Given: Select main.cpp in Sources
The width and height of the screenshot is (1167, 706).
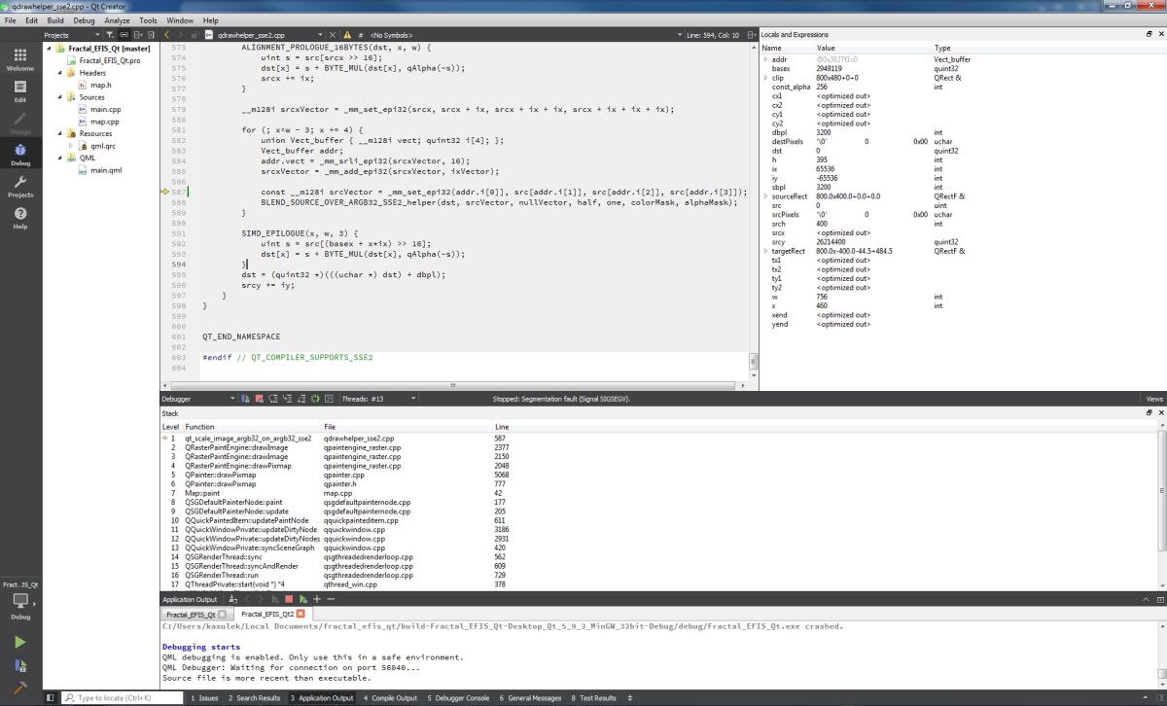Looking at the screenshot, I should pyautogui.click(x=105, y=109).
